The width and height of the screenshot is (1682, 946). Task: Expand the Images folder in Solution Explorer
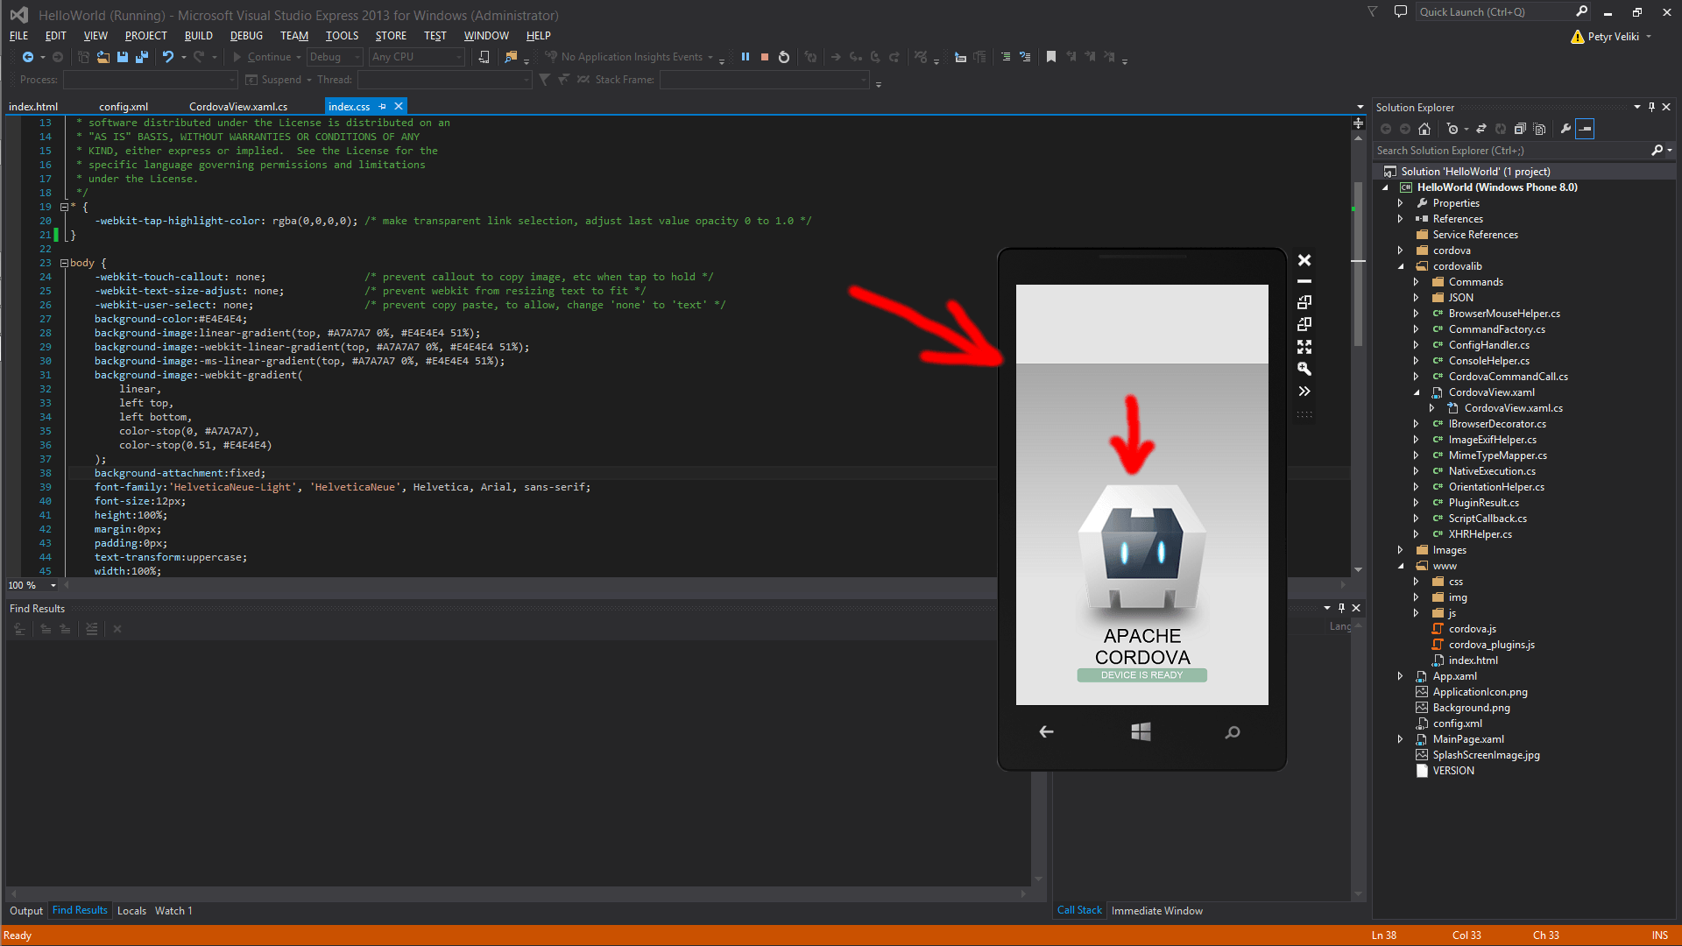point(1401,550)
